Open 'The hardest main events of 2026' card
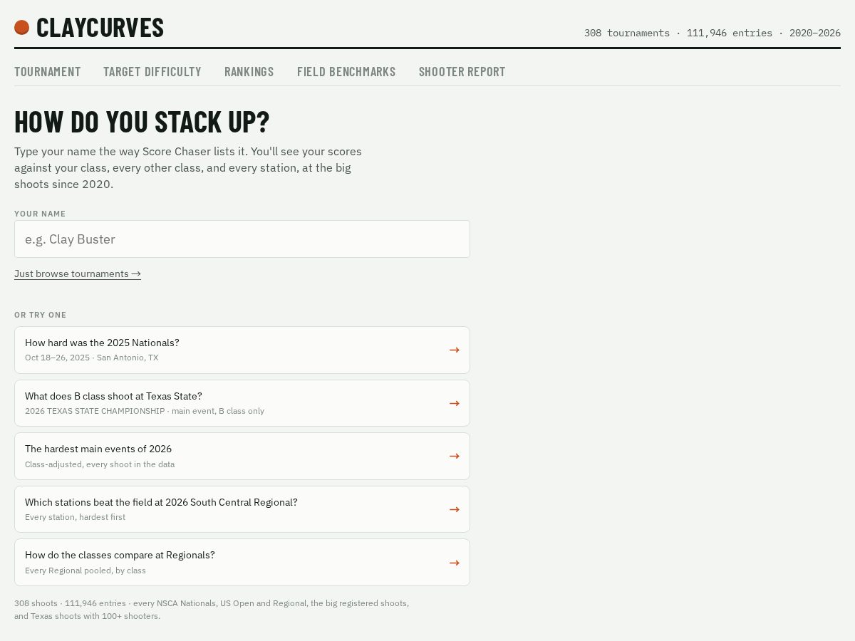 [x=242, y=456]
